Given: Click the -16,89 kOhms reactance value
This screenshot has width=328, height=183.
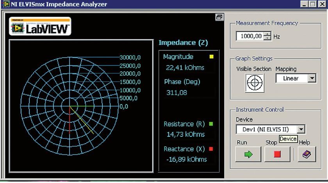Looking at the screenshot, I should point(186,159).
